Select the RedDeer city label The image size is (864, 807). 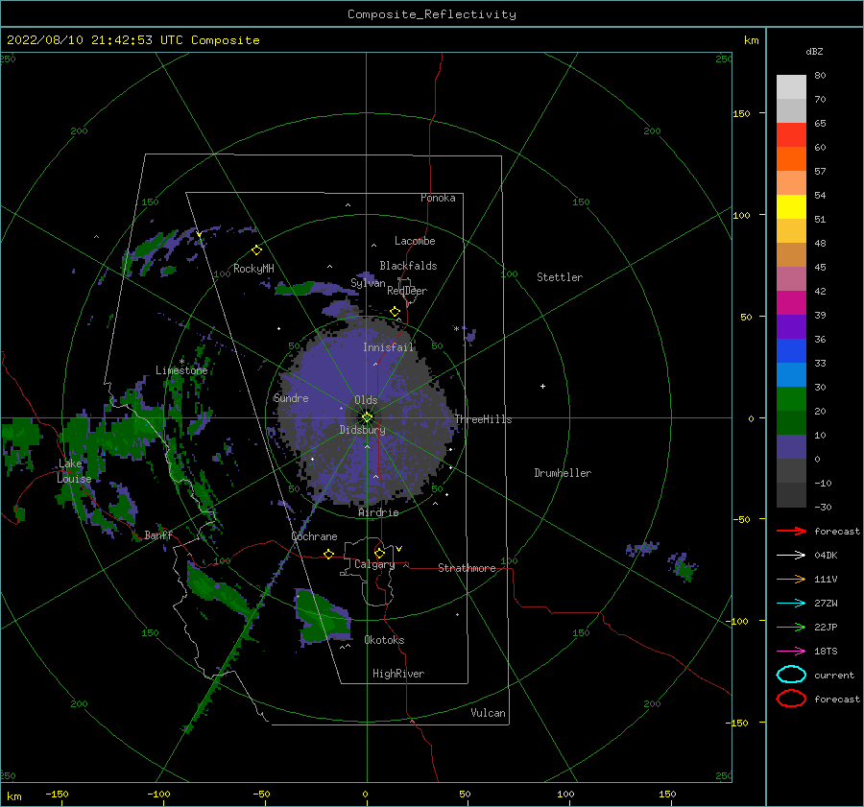pos(407,291)
